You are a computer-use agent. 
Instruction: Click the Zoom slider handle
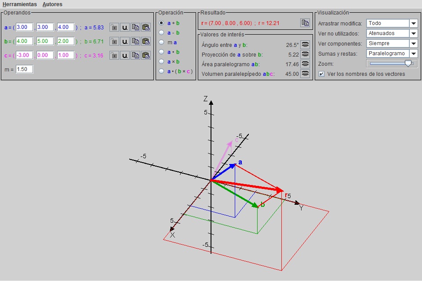point(409,64)
